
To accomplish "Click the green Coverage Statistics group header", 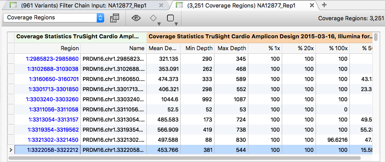I will pos(80,37).
